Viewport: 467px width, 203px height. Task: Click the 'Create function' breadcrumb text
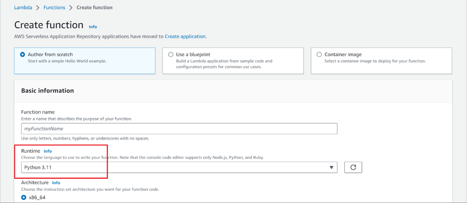pyautogui.click(x=95, y=7)
